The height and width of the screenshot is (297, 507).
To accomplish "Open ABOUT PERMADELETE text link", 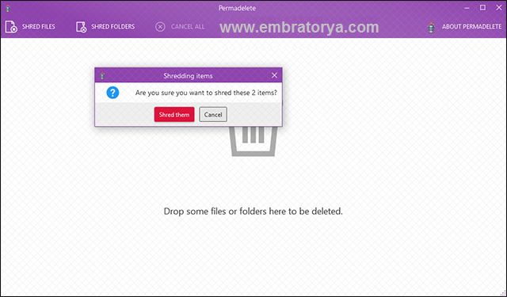I will (x=472, y=27).
